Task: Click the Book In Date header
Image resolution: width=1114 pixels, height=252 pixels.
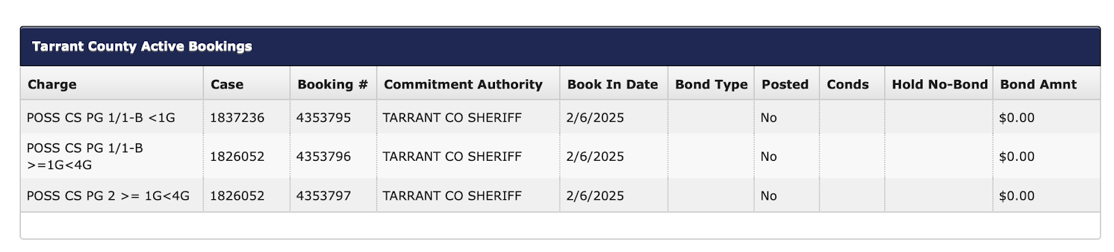Action: [x=613, y=84]
